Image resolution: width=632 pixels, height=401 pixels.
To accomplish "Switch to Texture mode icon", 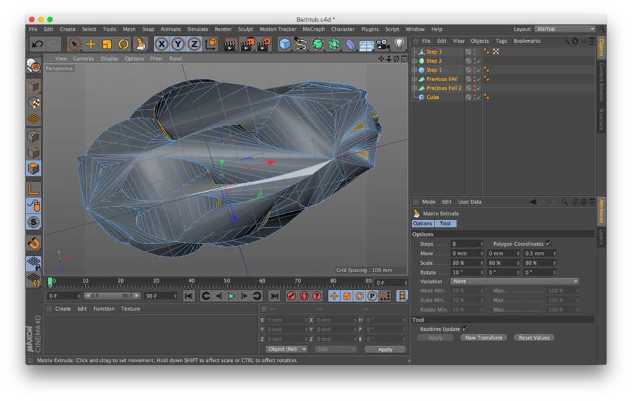I will coord(34,103).
